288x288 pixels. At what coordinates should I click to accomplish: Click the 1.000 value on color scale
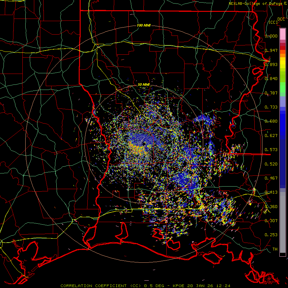[x=271, y=36]
